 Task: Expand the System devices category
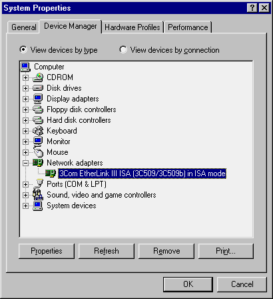pos(25,206)
